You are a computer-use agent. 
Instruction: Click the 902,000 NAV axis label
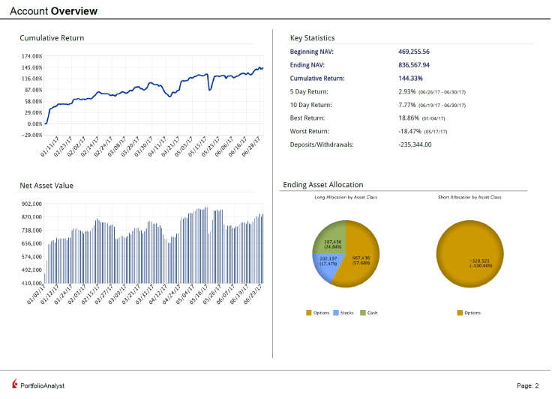coord(31,204)
